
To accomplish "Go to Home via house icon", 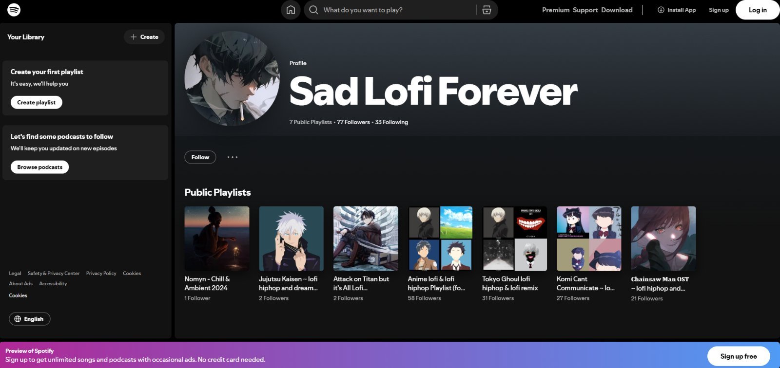I will 291,10.
